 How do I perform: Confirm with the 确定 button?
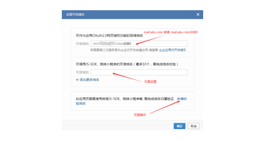pos(179,126)
